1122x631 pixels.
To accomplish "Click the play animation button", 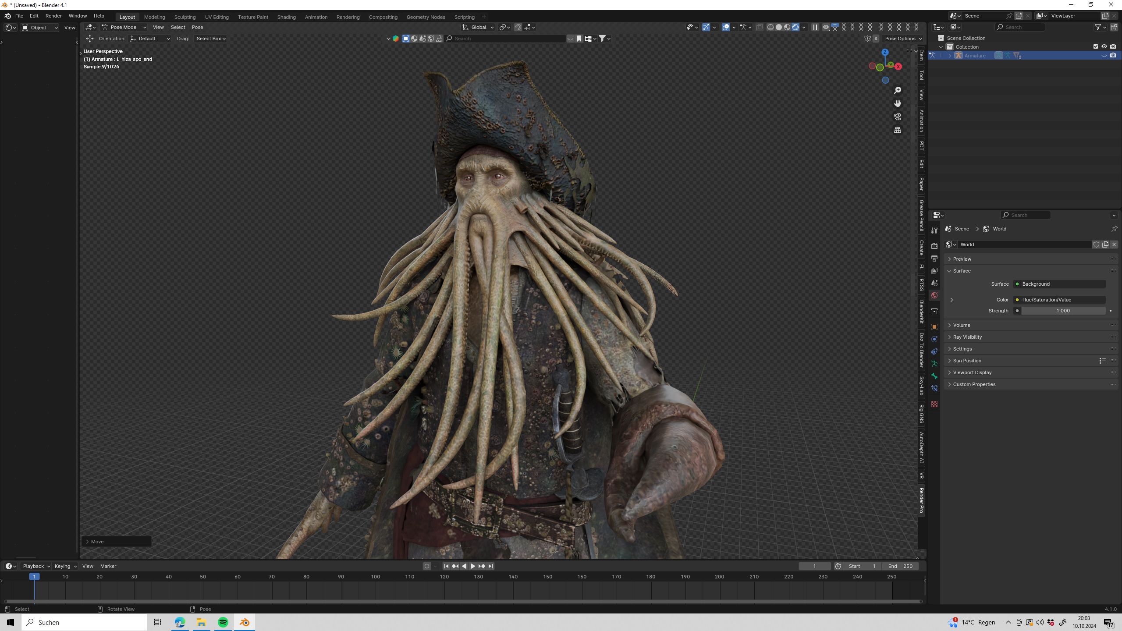I will click(x=472, y=566).
